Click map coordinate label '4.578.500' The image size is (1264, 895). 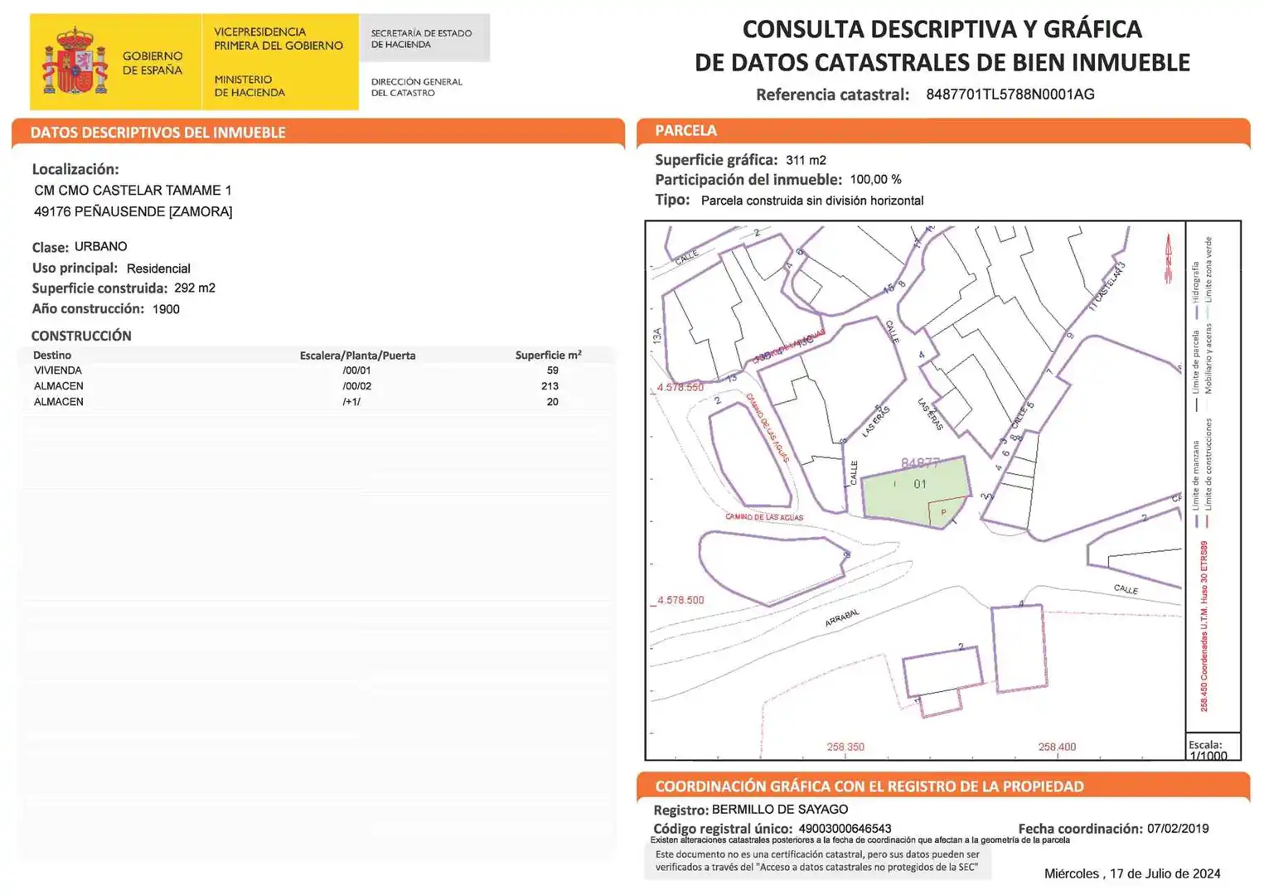(x=680, y=600)
